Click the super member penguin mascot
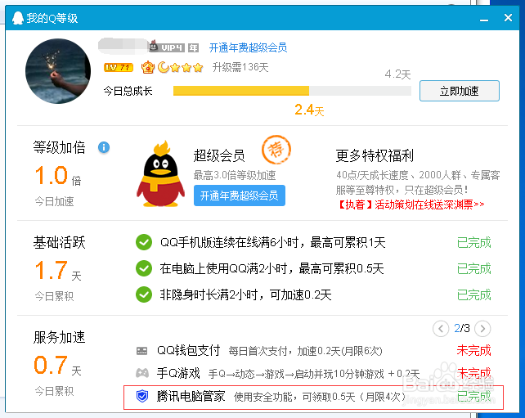This screenshot has height=418, width=525. pyautogui.click(x=160, y=174)
